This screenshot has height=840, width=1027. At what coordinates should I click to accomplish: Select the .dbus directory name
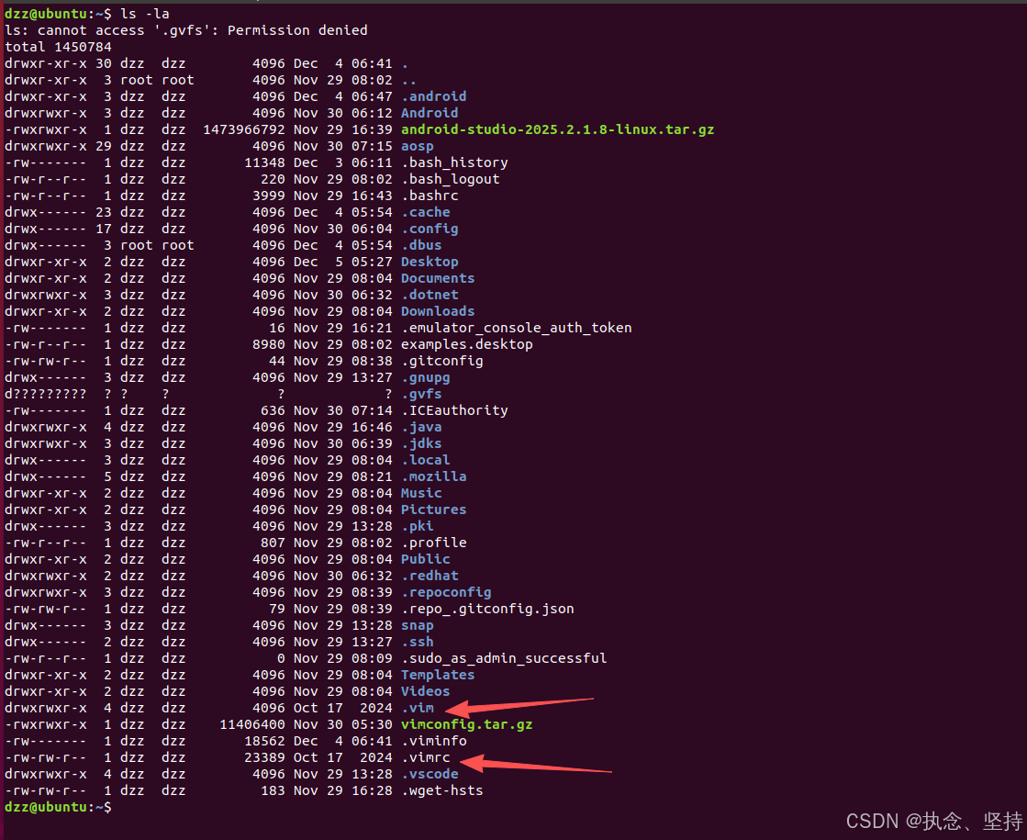tap(421, 245)
